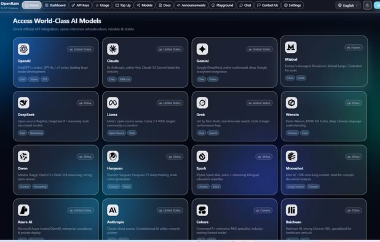380x242 pixels.
Task: Click the Gemini card title text
Action: [202, 61]
